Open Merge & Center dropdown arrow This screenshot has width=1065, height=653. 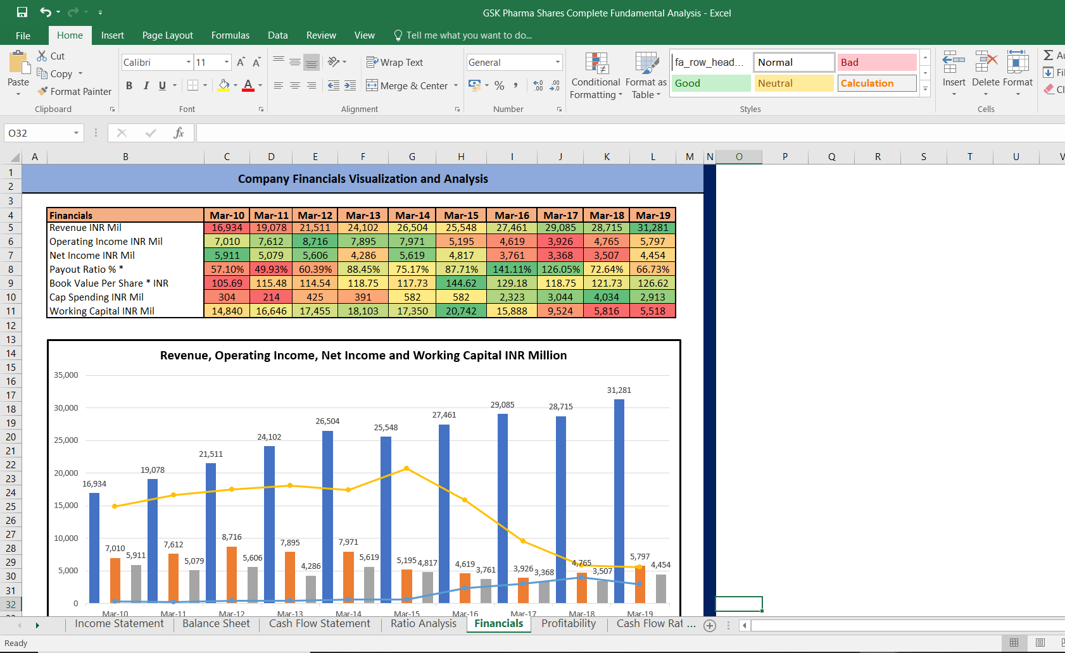point(456,85)
